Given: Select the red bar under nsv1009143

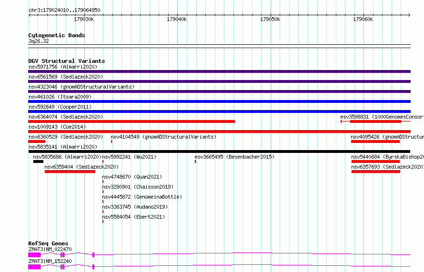Looking at the screenshot, I should pos(219,131).
